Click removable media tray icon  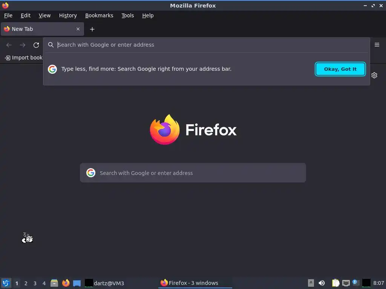pos(311,283)
